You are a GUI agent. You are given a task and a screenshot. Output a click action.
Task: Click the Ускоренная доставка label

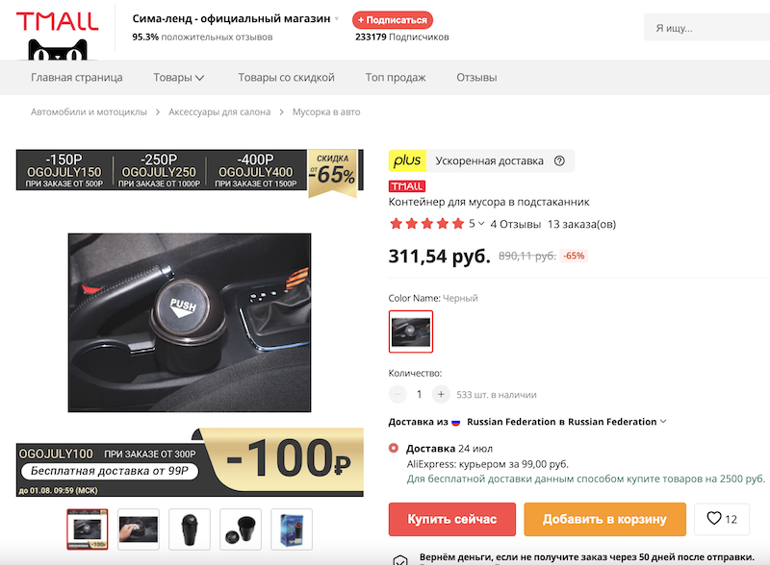(490, 160)
